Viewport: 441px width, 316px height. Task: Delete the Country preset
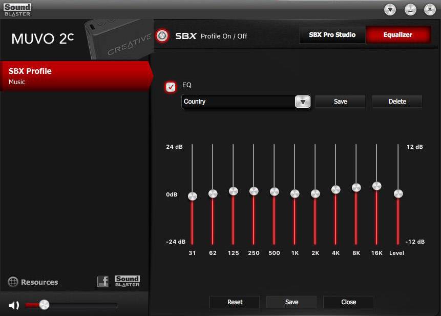click(397, 101)
